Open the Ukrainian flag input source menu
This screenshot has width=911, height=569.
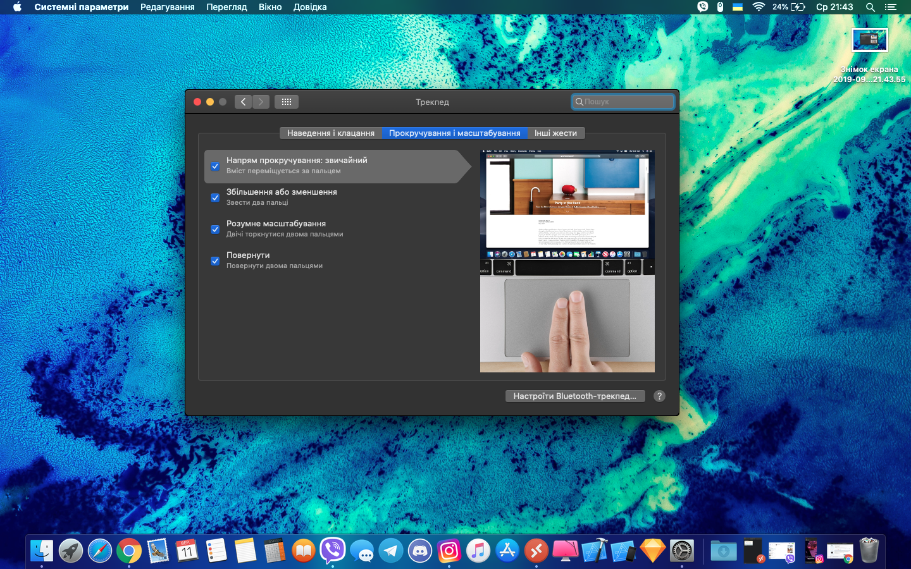pyautogui.click(x=738, y=7)
